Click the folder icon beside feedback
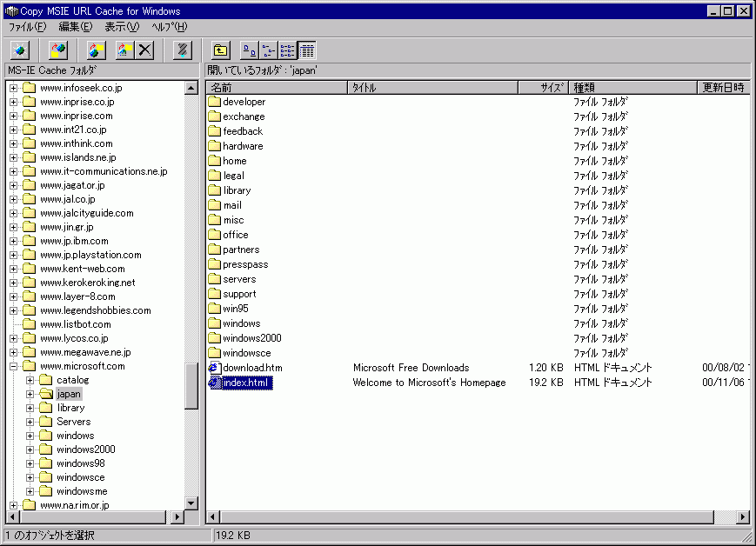The height and width of the screenshot is (546, 756). 215,131
